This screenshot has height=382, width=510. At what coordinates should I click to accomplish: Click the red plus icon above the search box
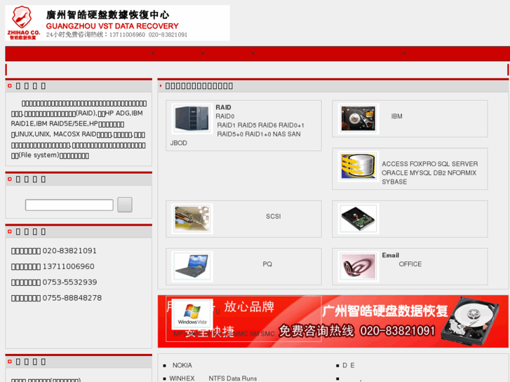(x=10, y=179)
